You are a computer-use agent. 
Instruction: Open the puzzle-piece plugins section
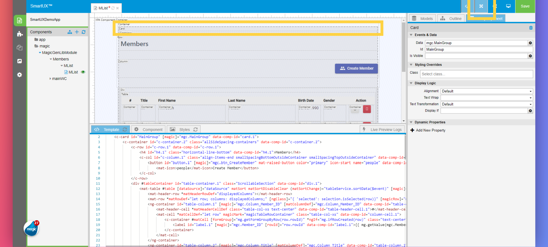click(x=19, y=34)
